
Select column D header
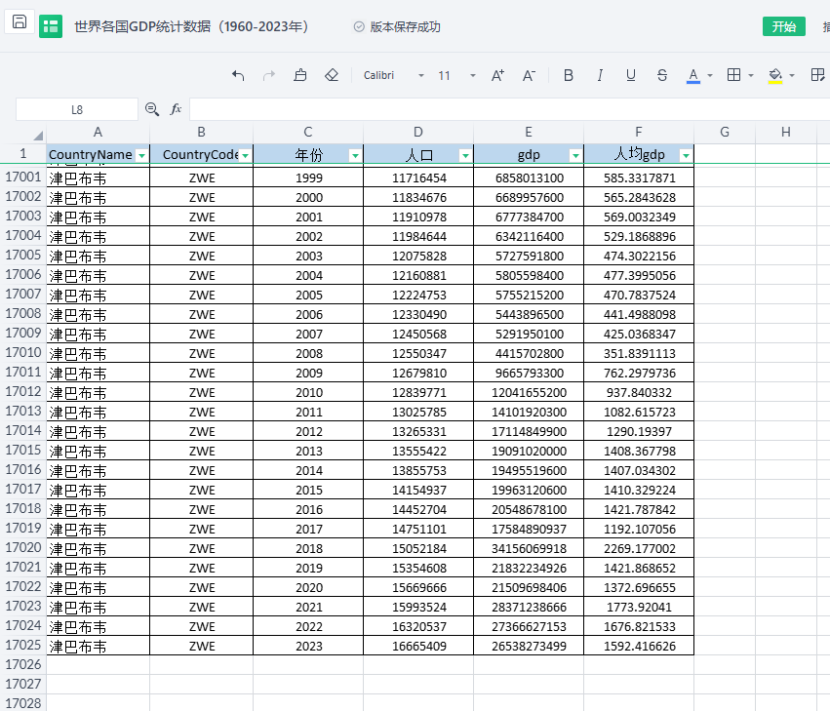(x=418, y=133)
